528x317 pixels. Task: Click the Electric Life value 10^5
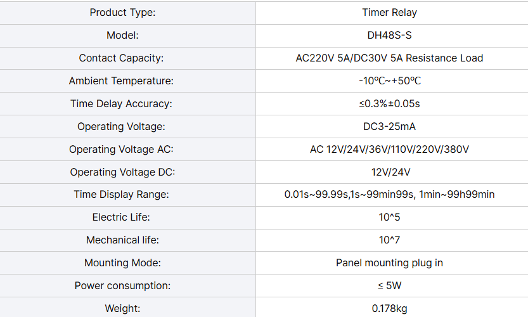(x=390, y=217)
